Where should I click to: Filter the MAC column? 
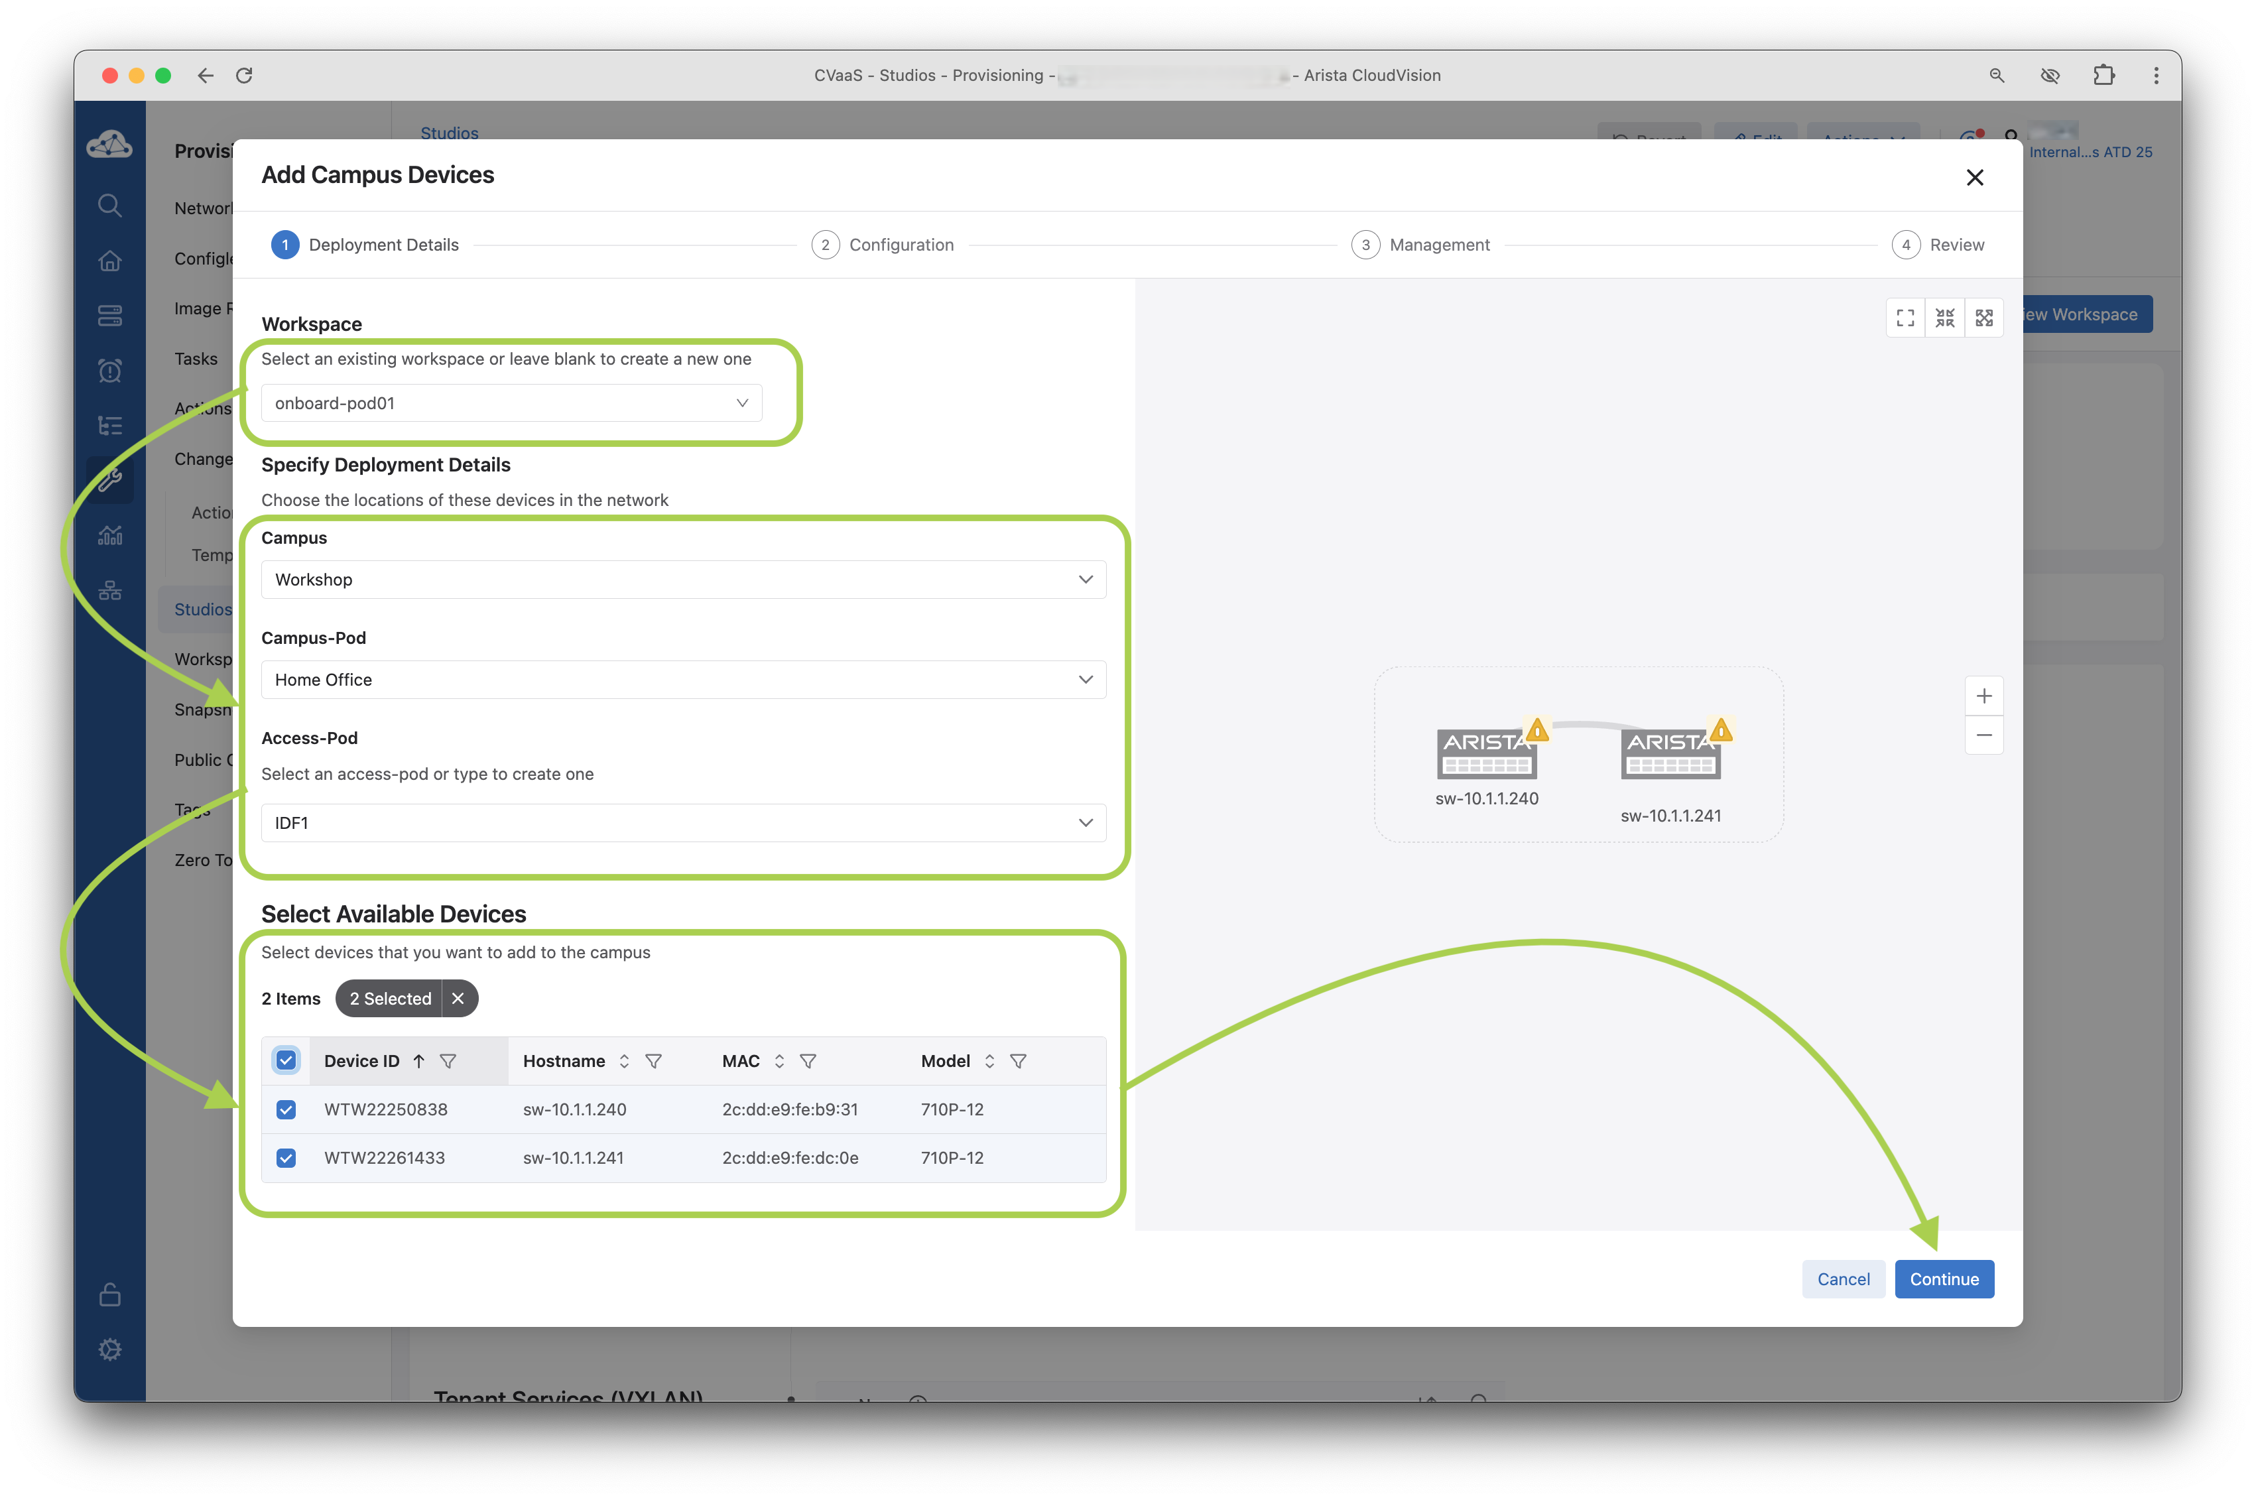click(808, 1061)
